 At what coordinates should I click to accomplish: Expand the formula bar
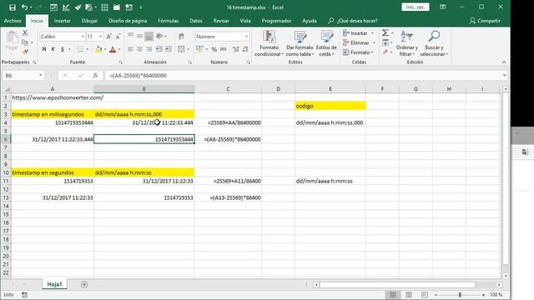504,75
